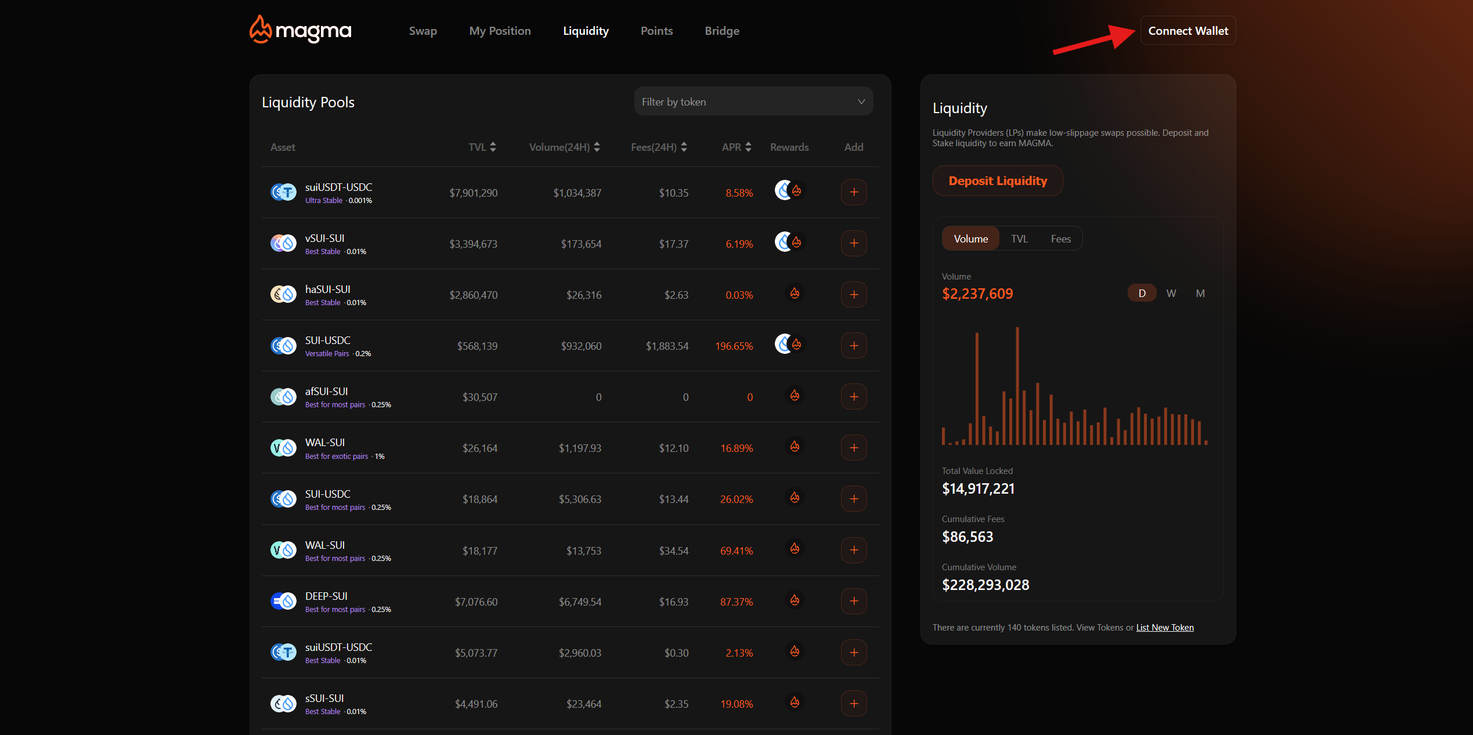Click the Rewards column header
The image size is (1473, 735).
click(789, 147)
